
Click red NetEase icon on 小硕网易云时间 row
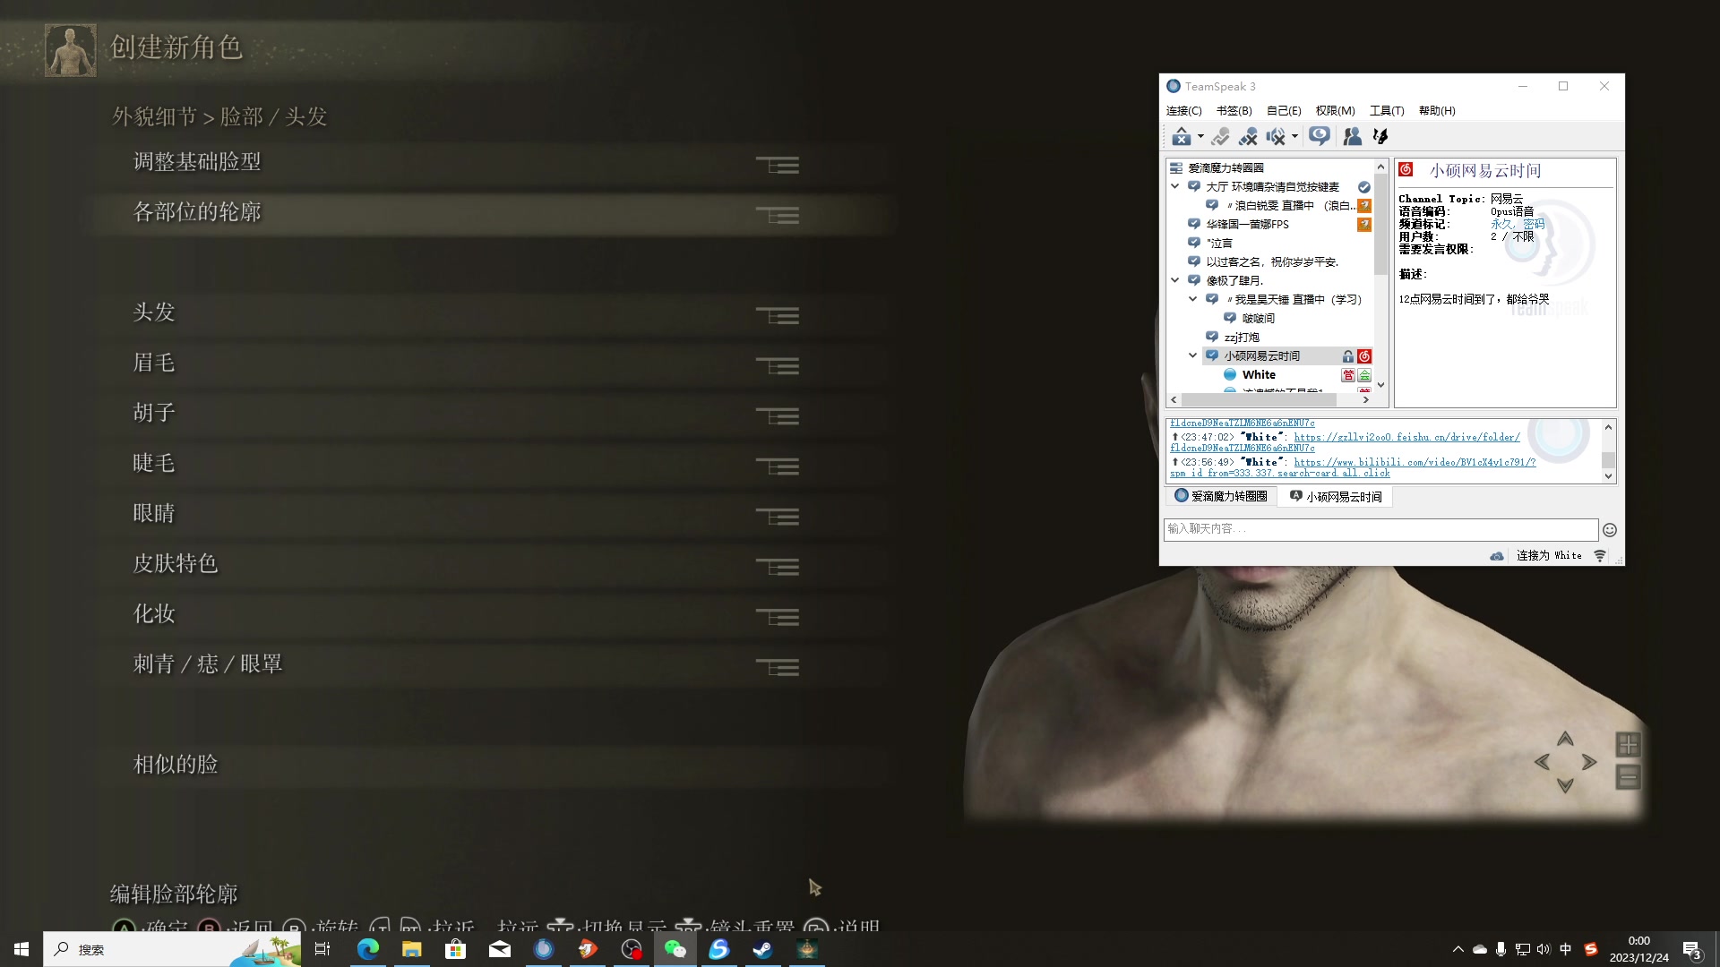1363,355
